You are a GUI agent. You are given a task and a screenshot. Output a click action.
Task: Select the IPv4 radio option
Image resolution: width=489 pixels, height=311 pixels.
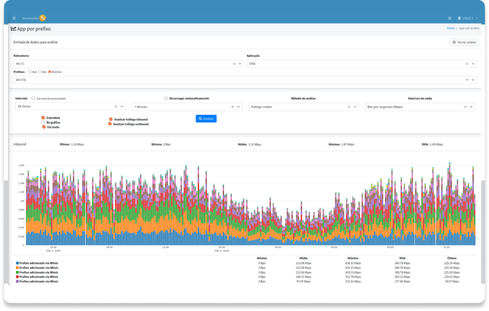pos(30,72)
